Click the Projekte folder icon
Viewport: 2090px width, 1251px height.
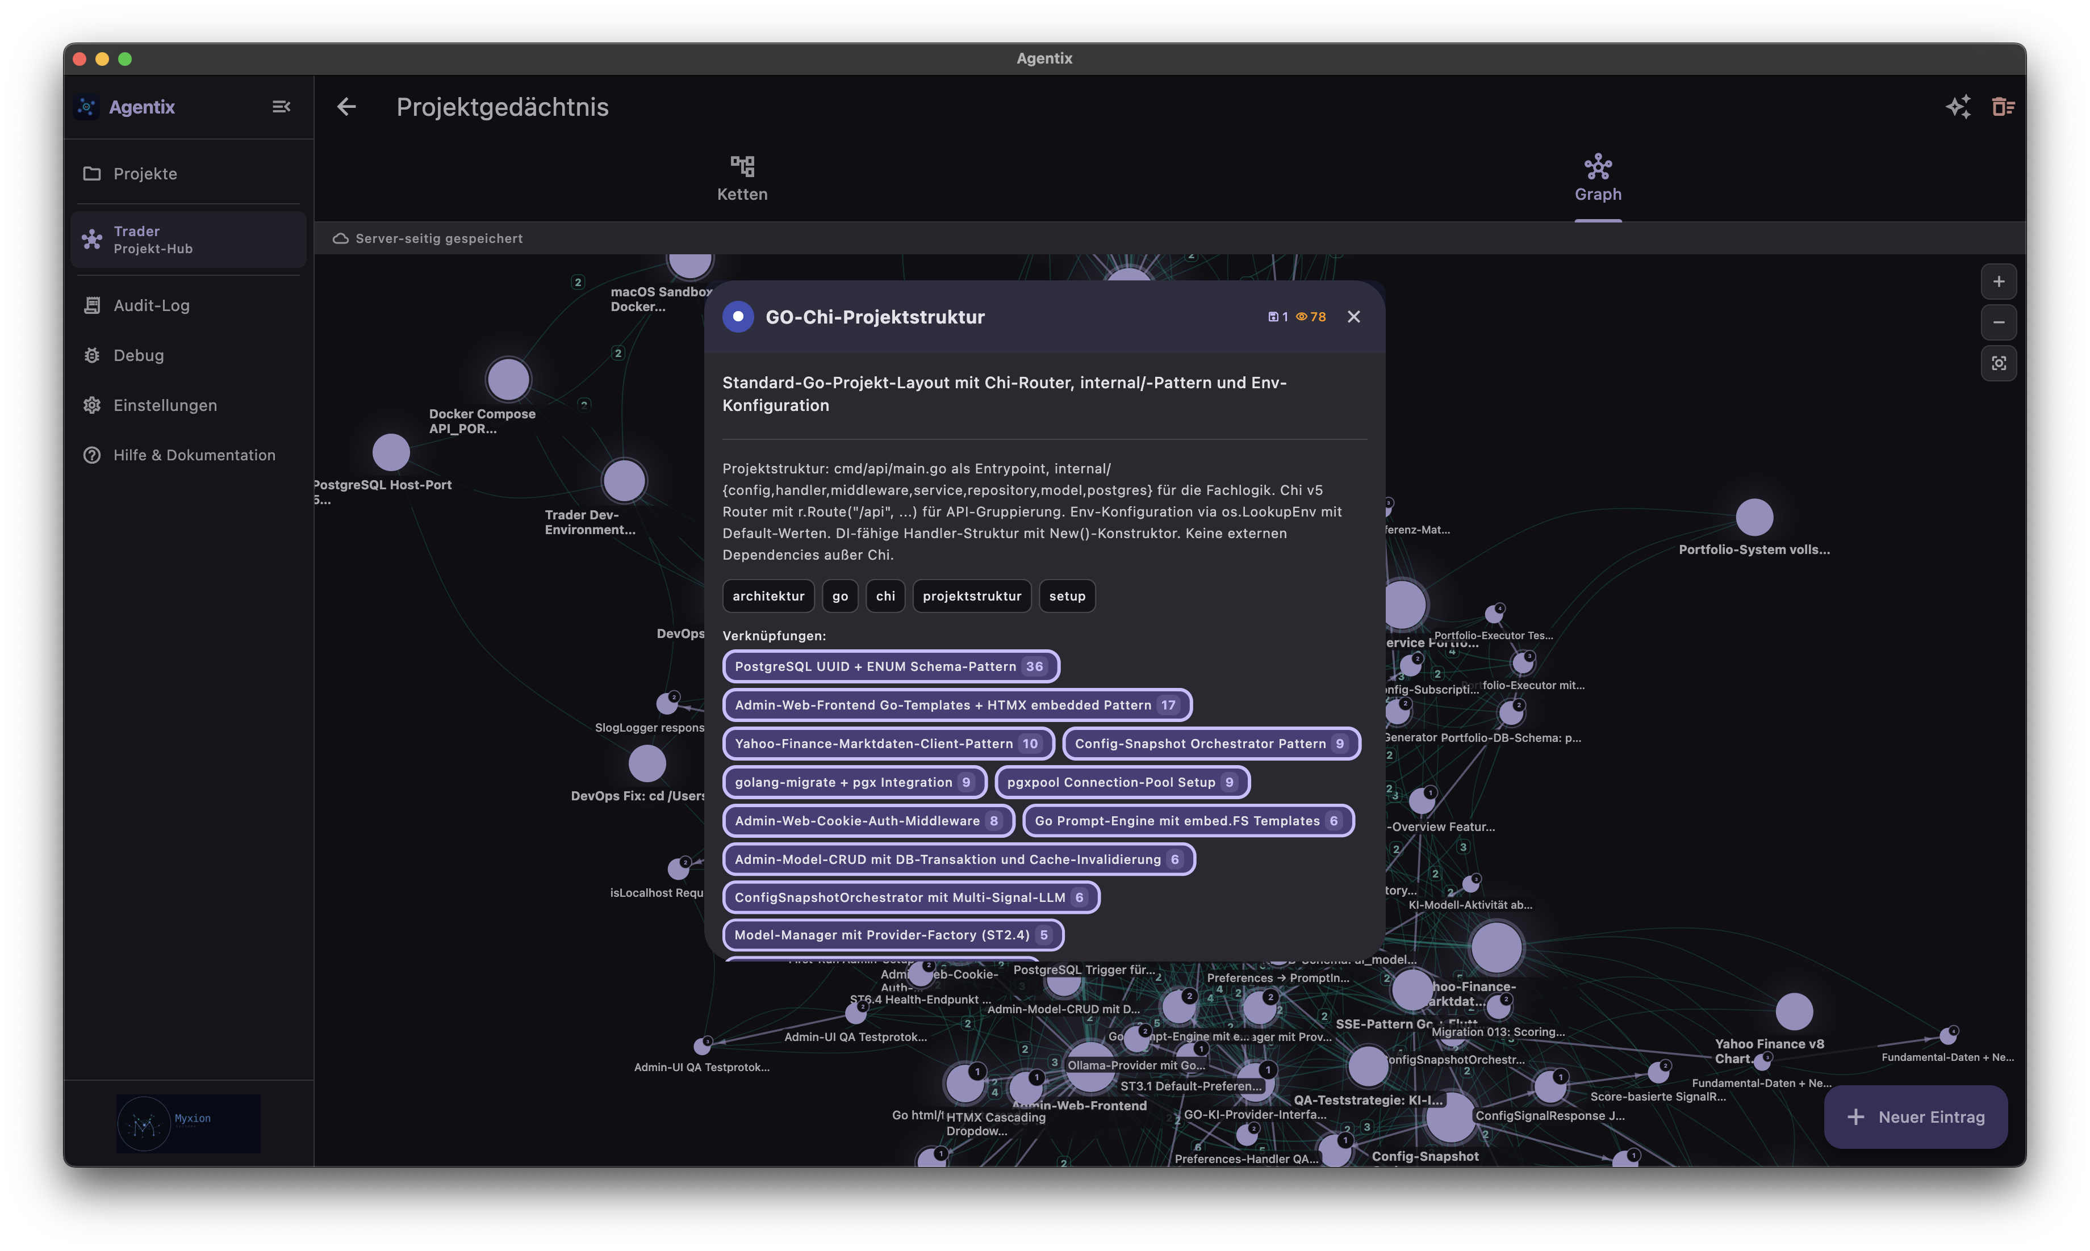92,174
